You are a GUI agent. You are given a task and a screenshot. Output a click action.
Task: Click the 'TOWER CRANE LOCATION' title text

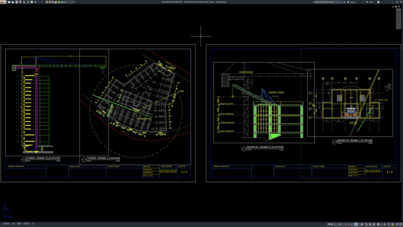(103, 158)
